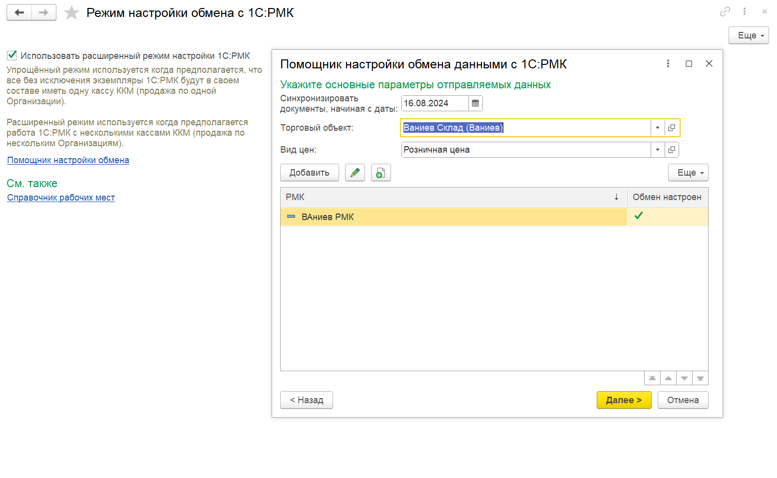This screenshot has height=478, width=777.
Task: Add page to favorites with star icon
Action: tap(71, 12)
